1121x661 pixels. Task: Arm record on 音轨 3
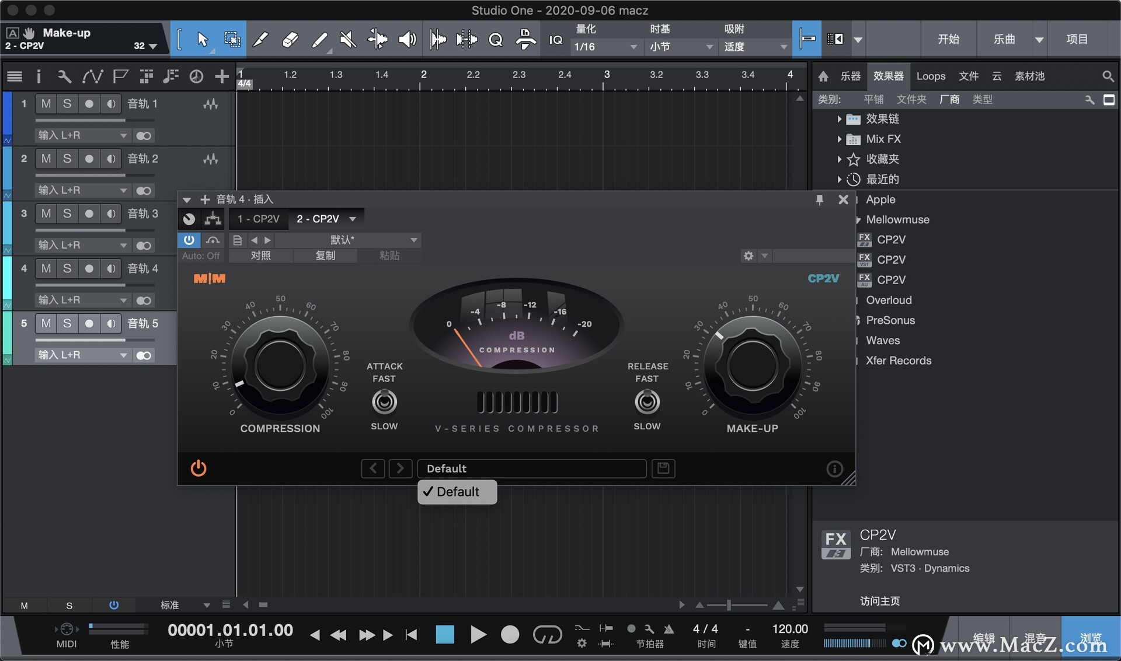[x=89, y=214]
